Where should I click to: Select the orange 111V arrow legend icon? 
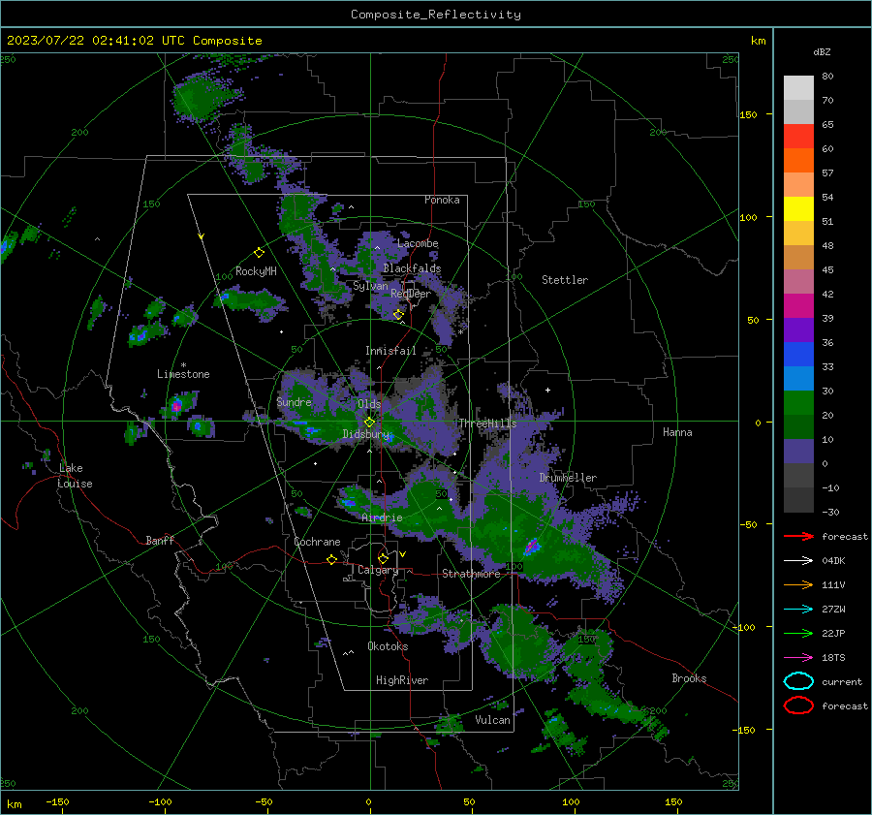click(x=798, y=584)
